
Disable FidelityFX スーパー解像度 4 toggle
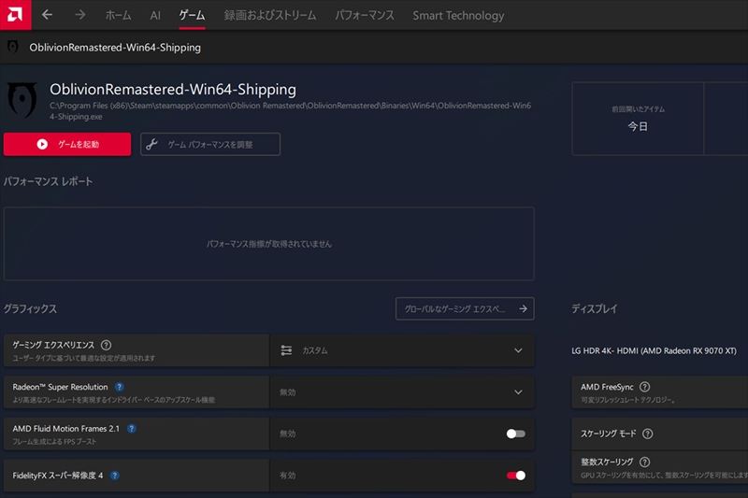(516, 476)
